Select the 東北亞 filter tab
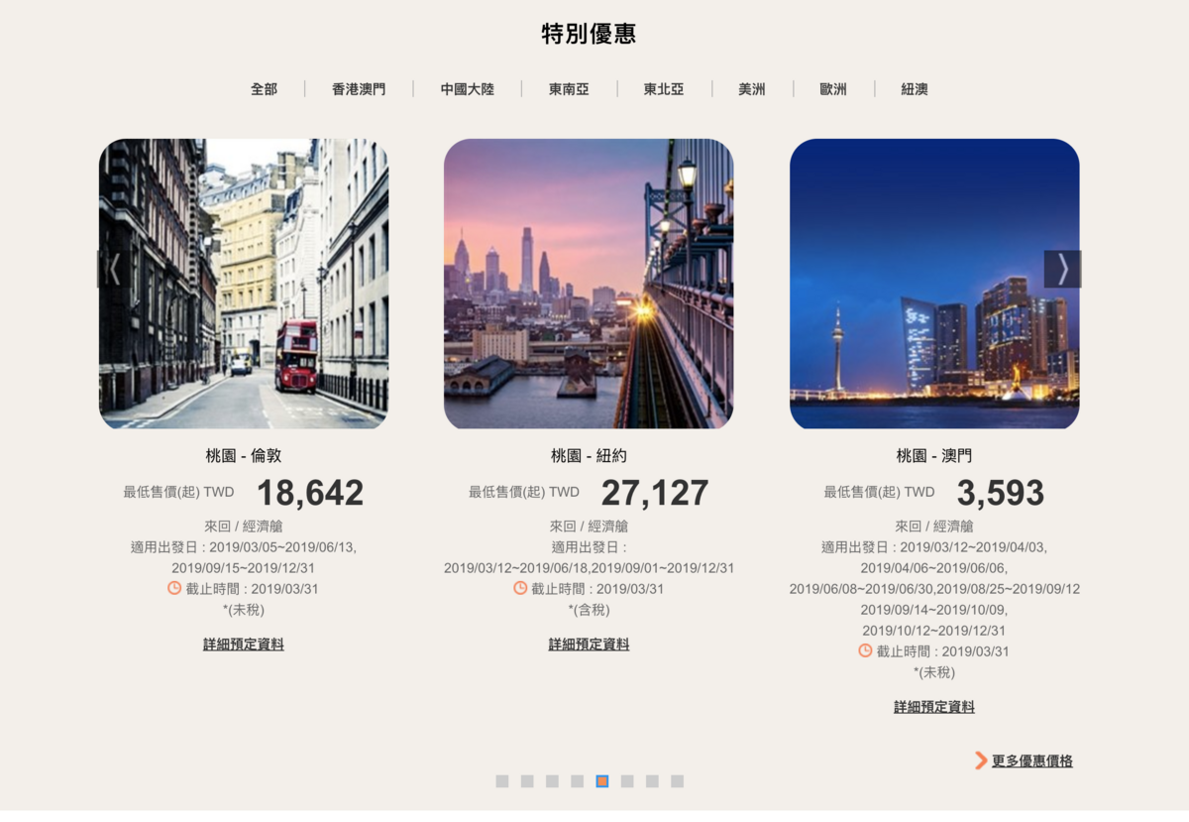 (x=664, y=89)
